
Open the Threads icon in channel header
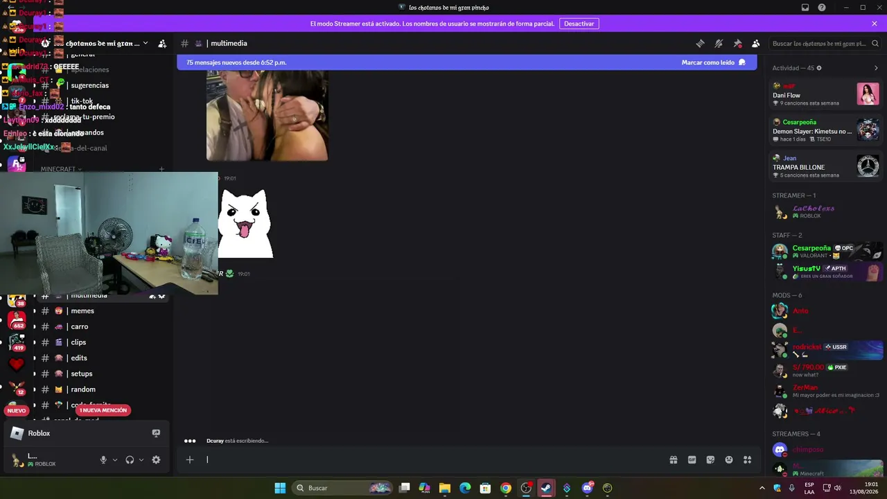pos(700,44)
